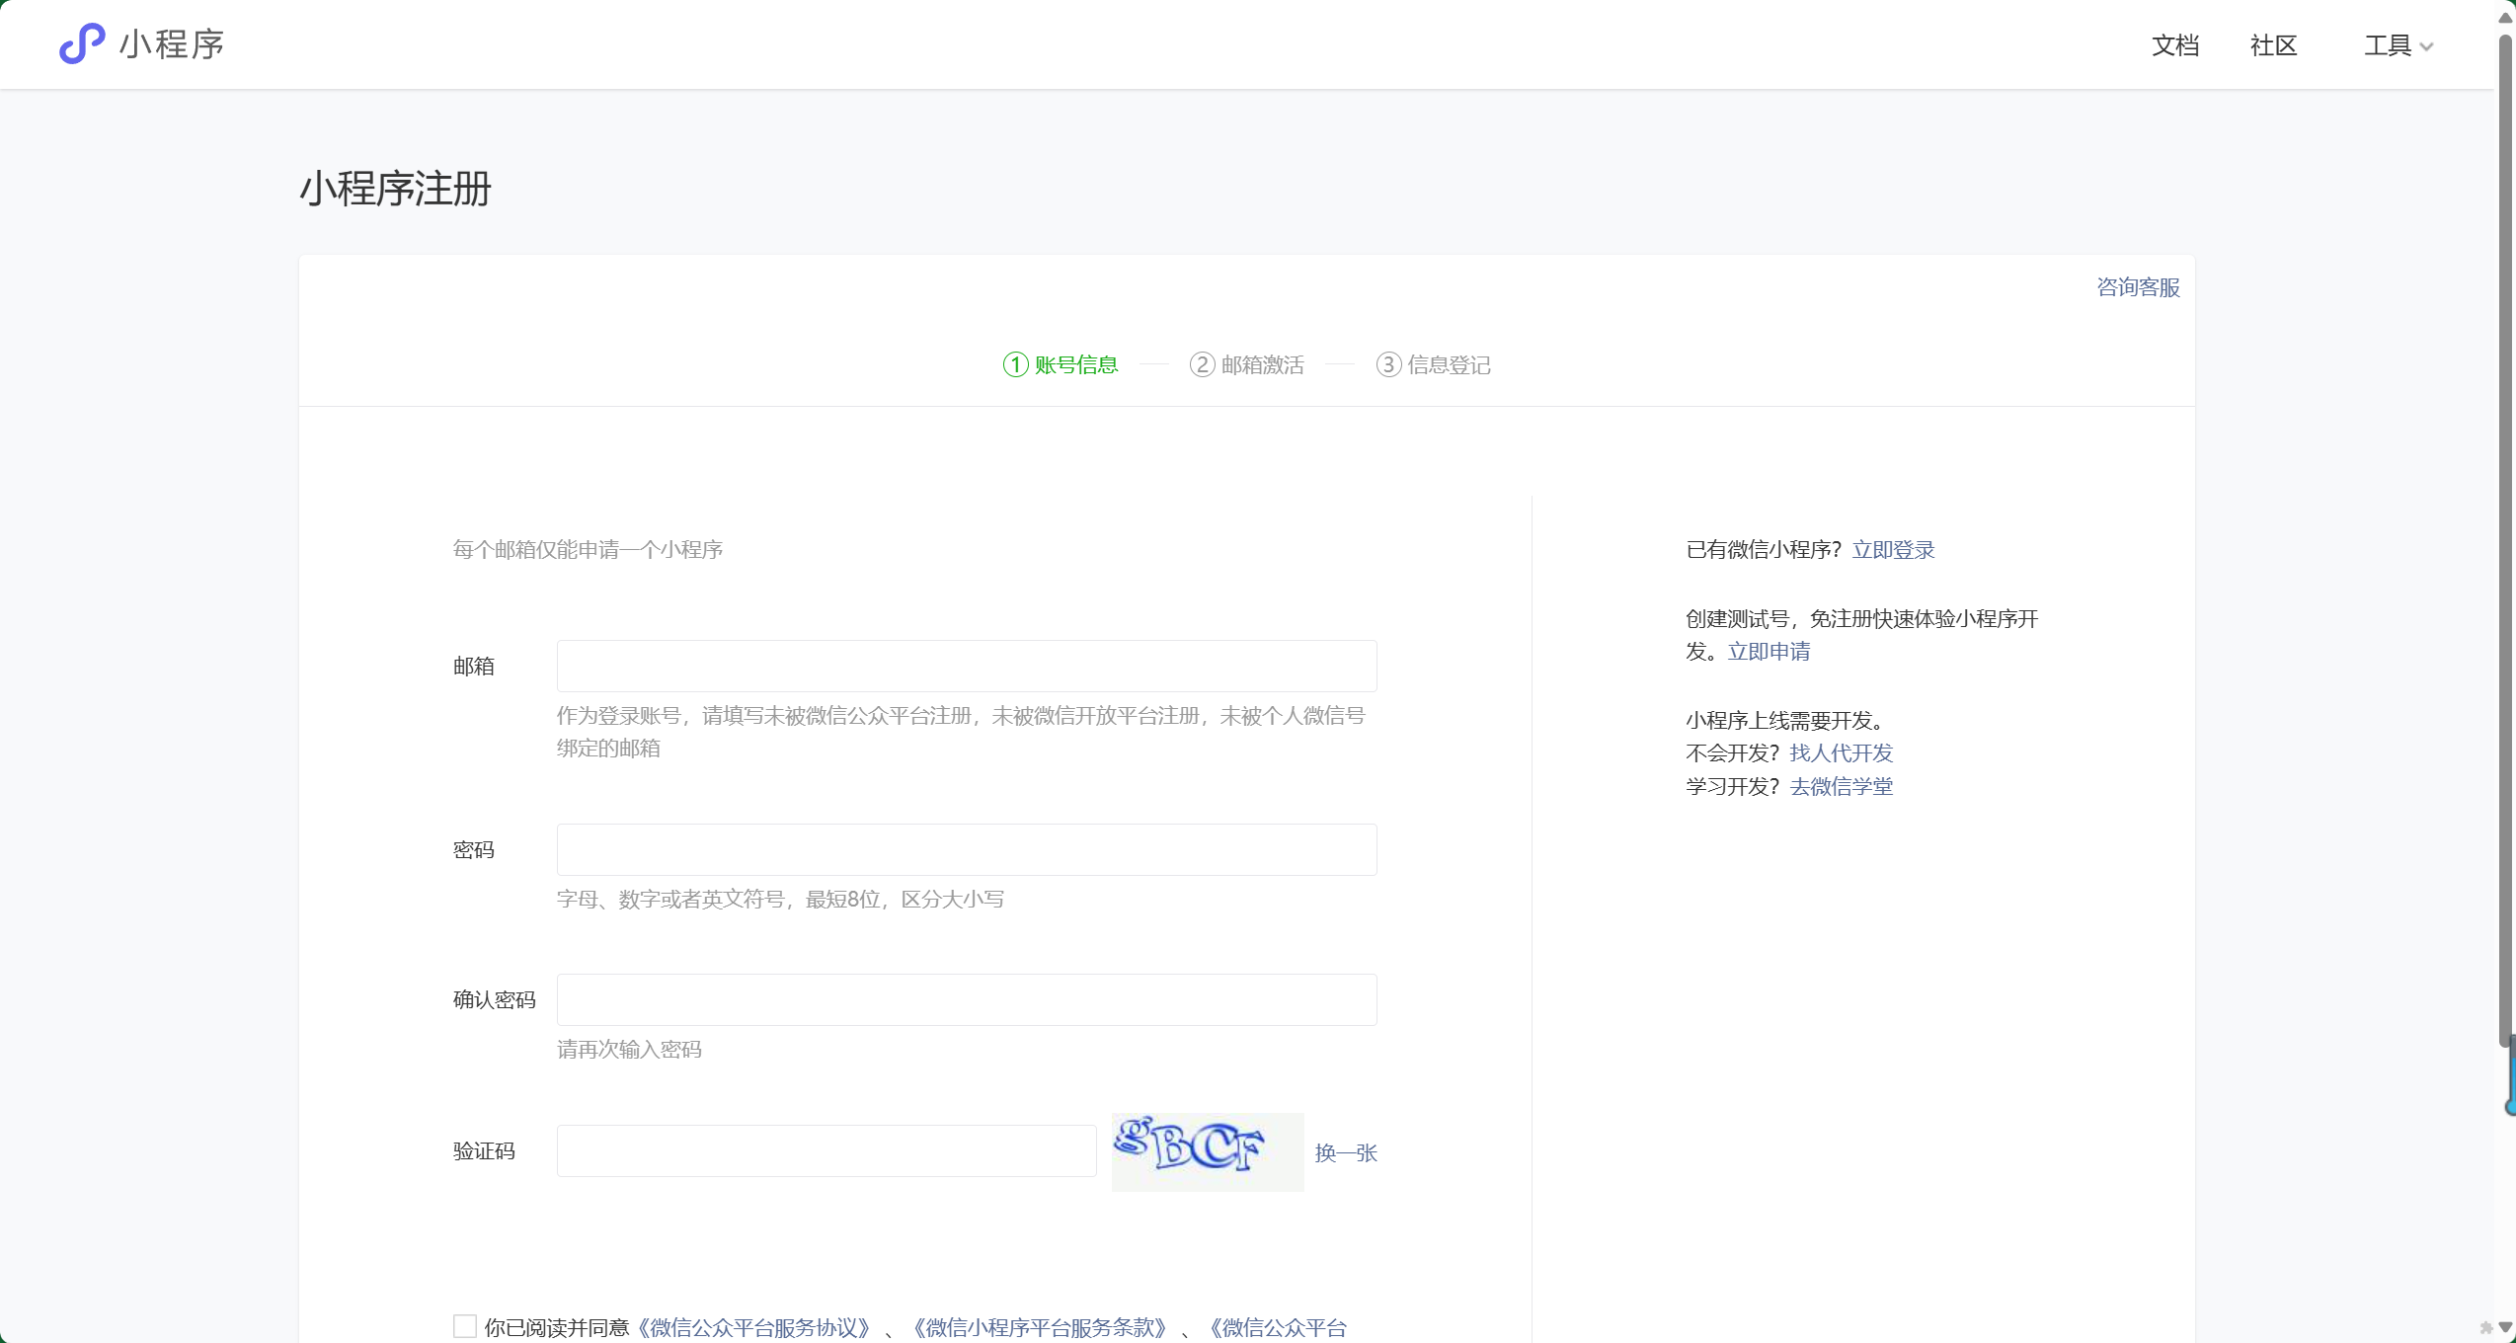Open the 社区 menu item
The width and height of the screenshot is (2516, 1343).
tap(2273, 45)
